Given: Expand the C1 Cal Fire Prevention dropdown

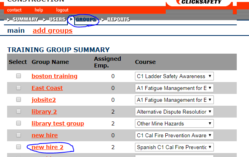Looking at the screenshot, I should (174, 135).
